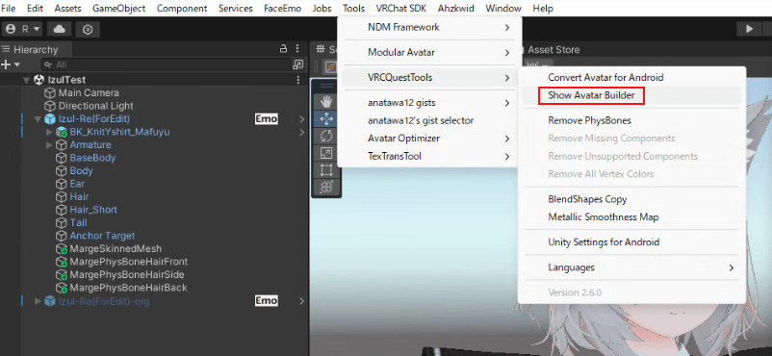Select Directional Light in Hierarchy
Screen dimensions: 772x356
tap(95, 106)
